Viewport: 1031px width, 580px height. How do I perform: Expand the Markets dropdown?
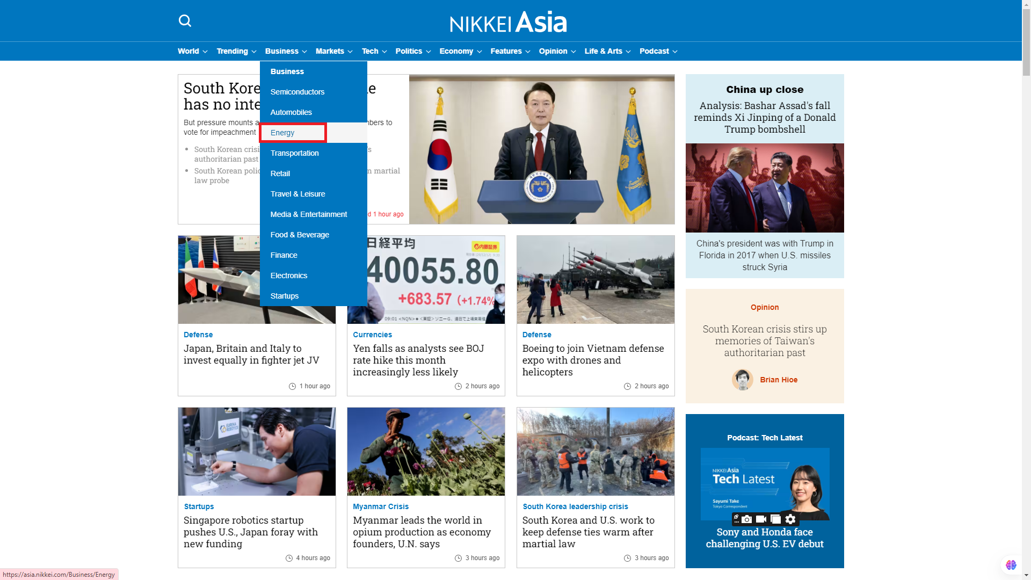tap(333, 51)
